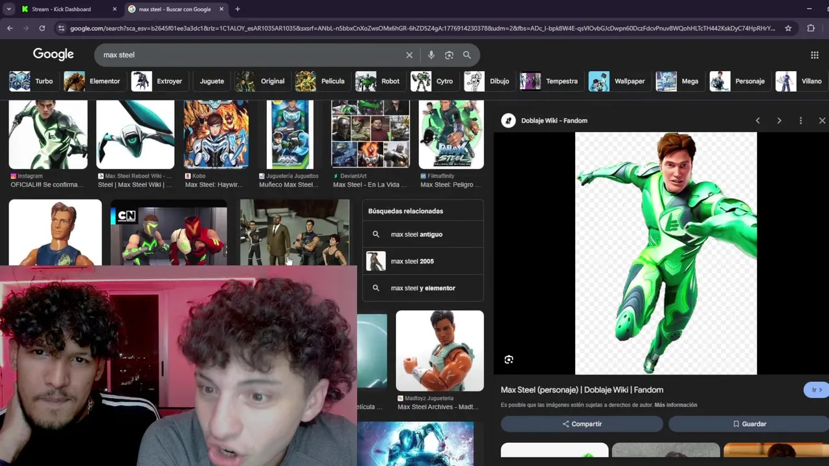
Task: Open the Max Steel Reboot Wiki thumbnail
Action: 135,134
